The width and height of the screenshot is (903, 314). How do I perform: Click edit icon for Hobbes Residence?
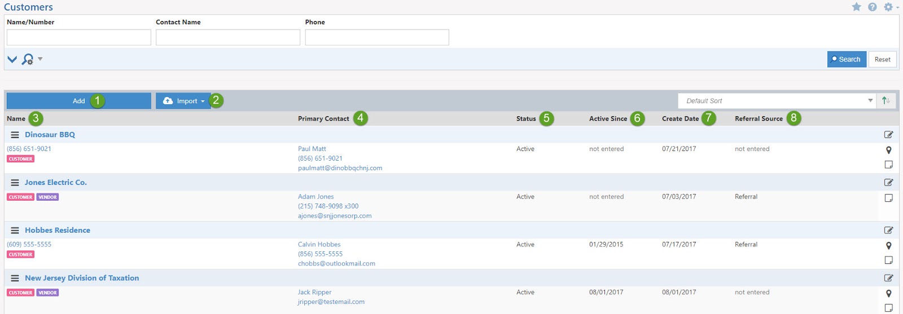pos(888,231)
